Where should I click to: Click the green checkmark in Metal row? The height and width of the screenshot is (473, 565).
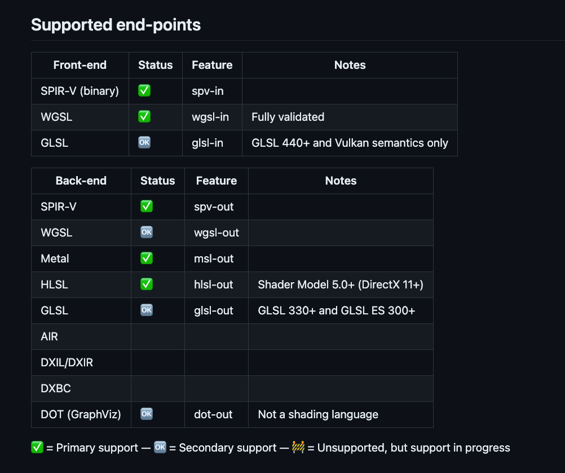click(147, 259)
